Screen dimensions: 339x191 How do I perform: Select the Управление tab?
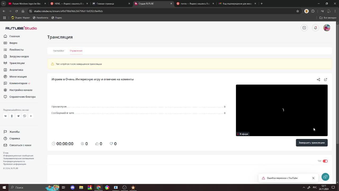(x=76, y=51)
